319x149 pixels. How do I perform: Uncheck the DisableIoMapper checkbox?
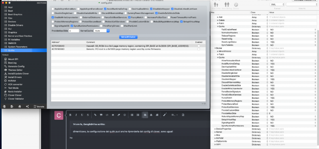[x=152, y=9]
